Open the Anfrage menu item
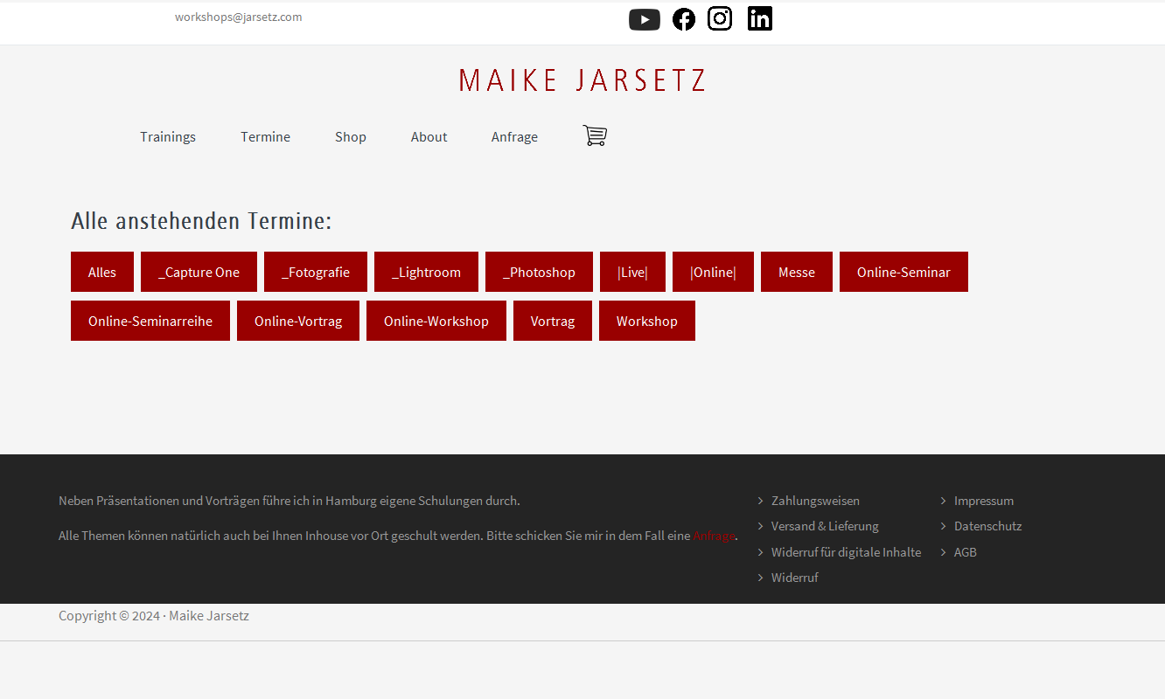This screenshot has width=1165, height=699. pos(514,136)
